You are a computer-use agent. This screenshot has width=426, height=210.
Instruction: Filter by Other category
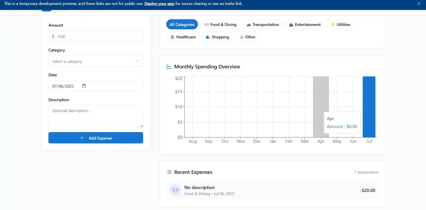pyautogui.click(x=247, y=37)
